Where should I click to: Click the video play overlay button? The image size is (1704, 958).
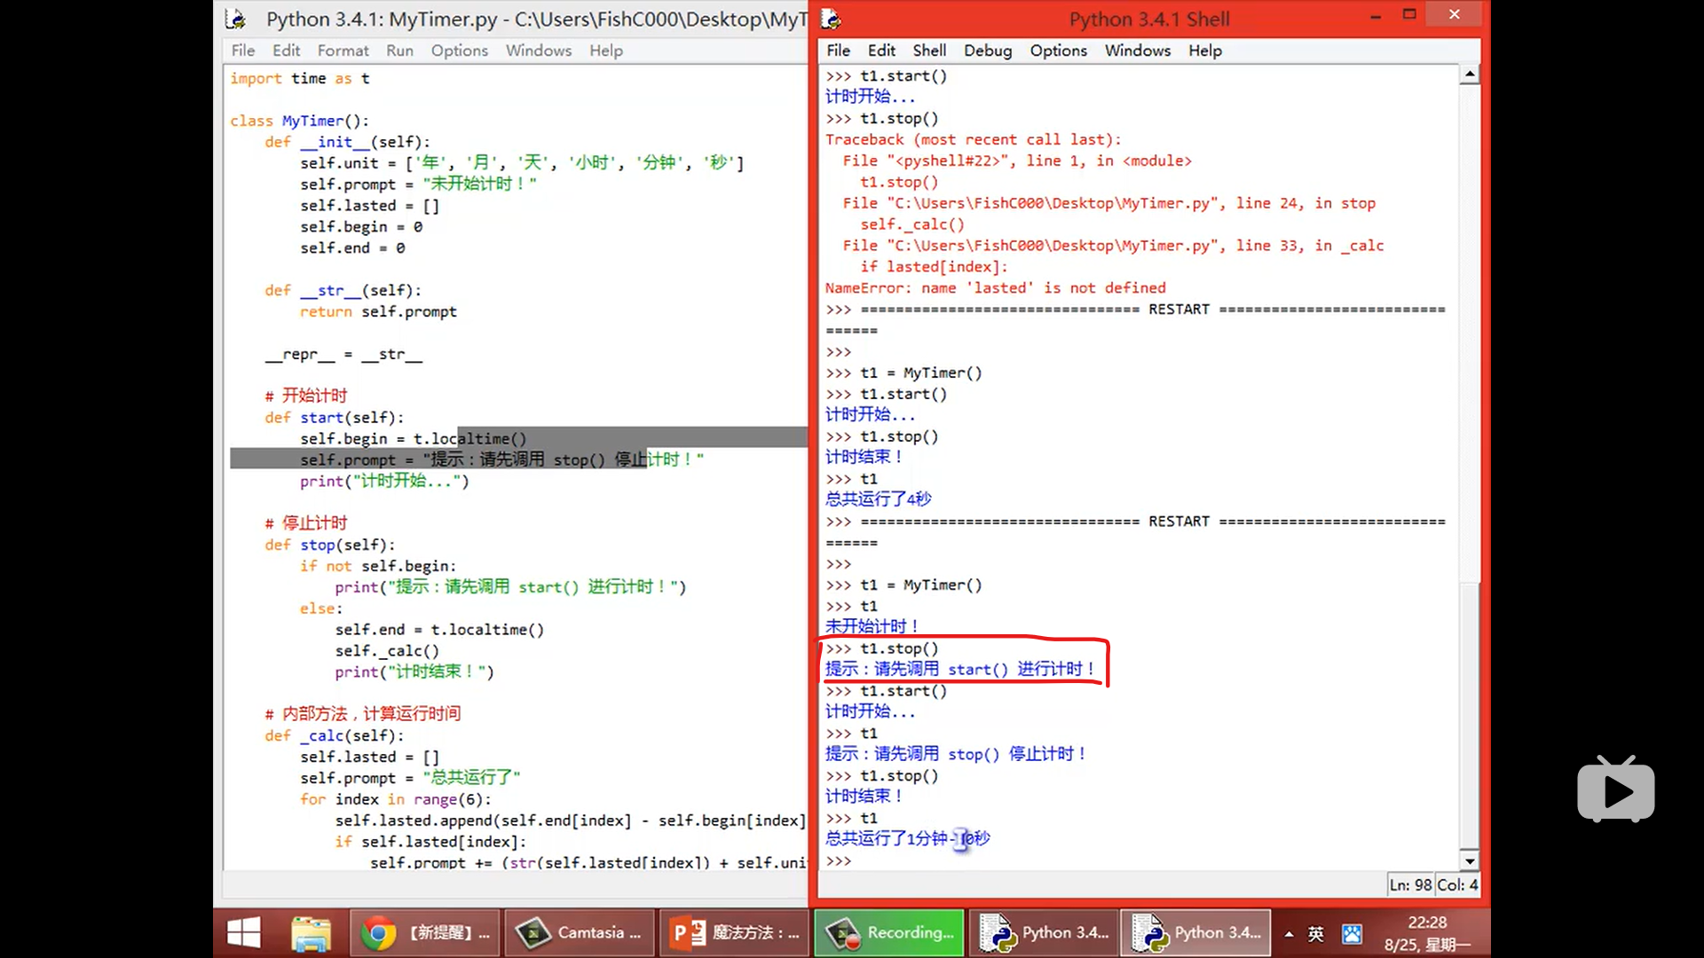[x=1616, y=789]
